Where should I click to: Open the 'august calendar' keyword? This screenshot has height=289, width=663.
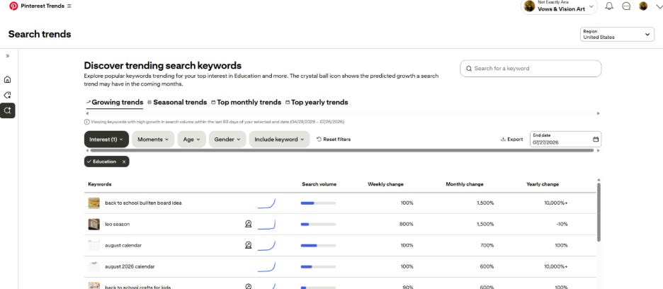click(x=123, y=245)
